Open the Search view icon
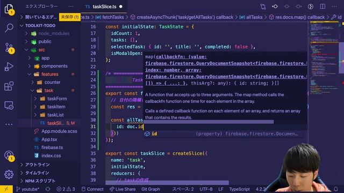The width and height of the screenshot is (344, 193). point(9,28)
